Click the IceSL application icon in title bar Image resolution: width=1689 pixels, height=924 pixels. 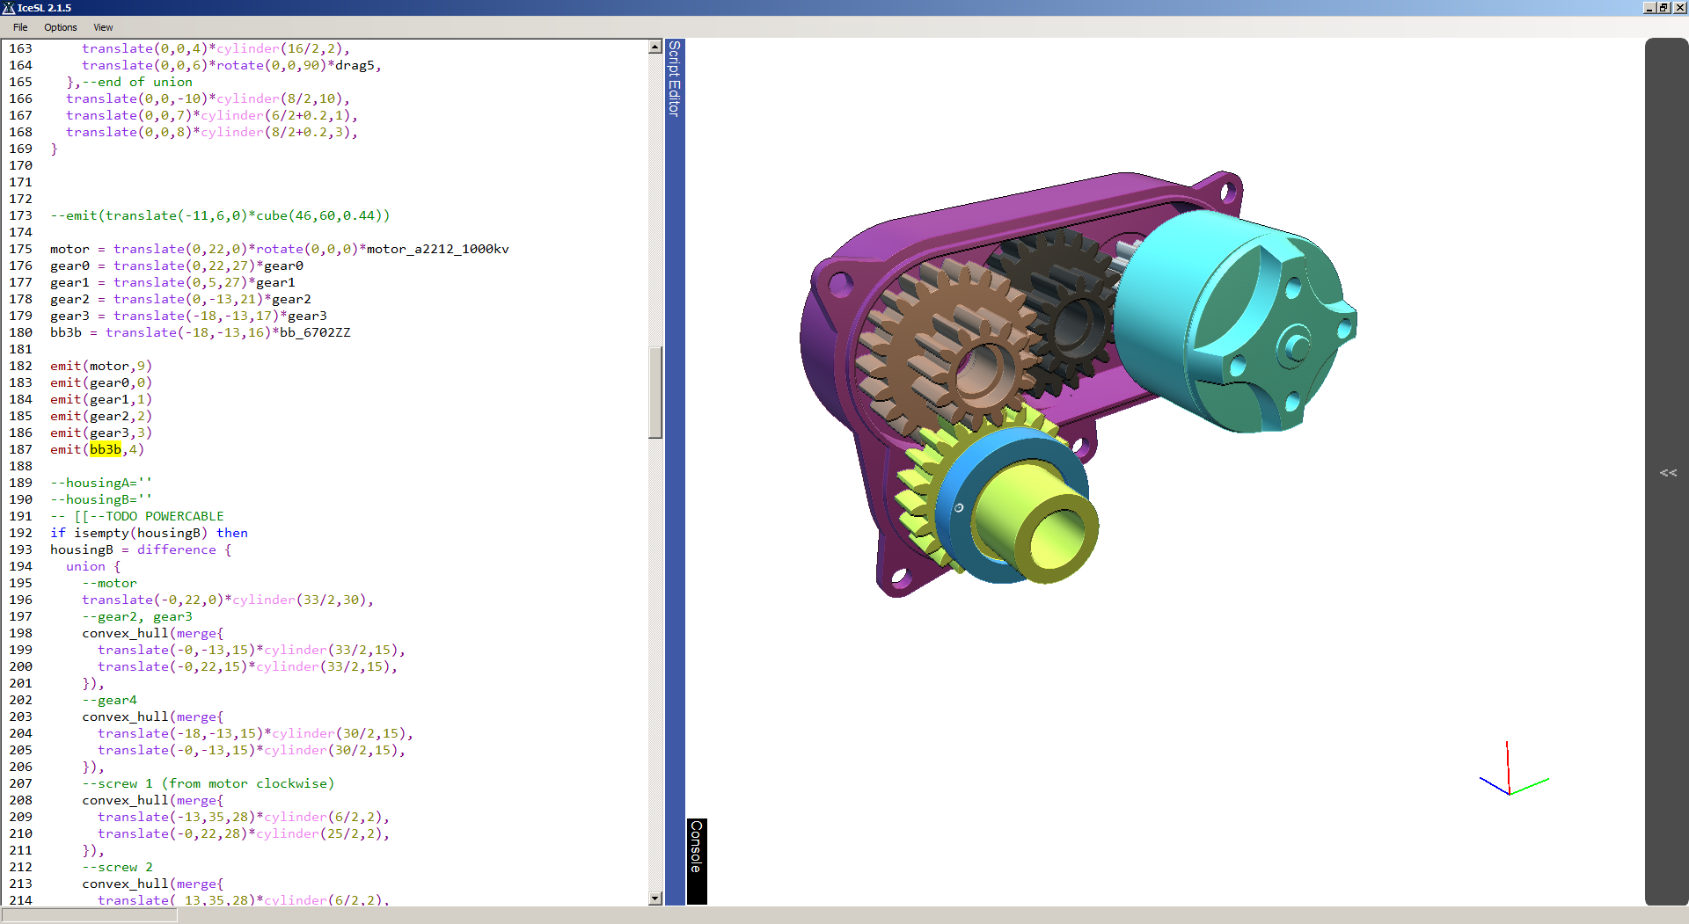click(8, 7)
